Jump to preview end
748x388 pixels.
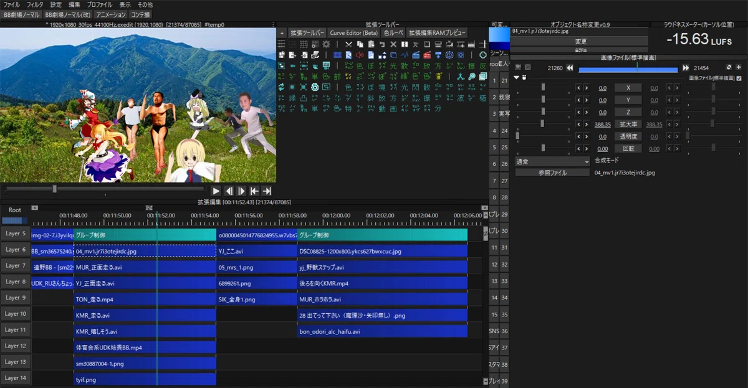point(267,191)
